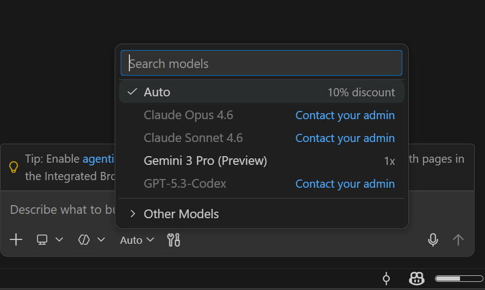The image size is (485, 290).
Task: Open the configure tools icon
Action: [x=173, y=240]
